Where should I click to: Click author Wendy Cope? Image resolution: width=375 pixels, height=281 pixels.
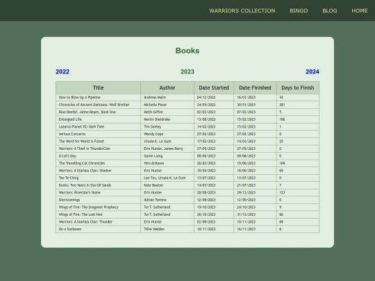(x=153, y=134)
